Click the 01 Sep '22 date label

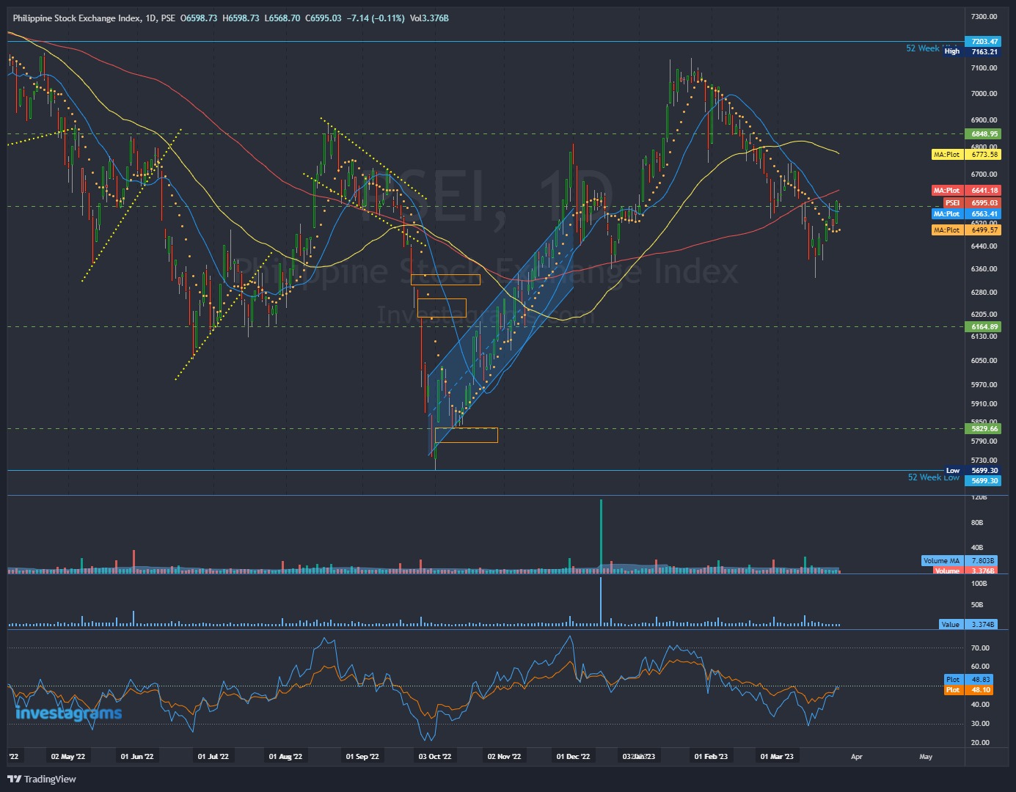362,757
